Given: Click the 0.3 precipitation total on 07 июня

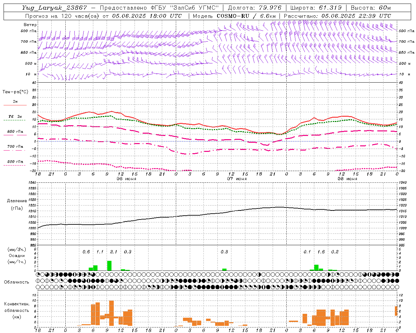Looking at the screenshot, I should coord(224,252).
